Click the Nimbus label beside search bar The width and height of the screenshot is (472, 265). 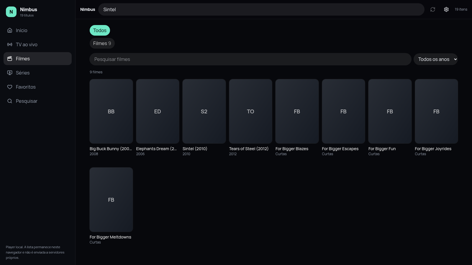[88, 9]
